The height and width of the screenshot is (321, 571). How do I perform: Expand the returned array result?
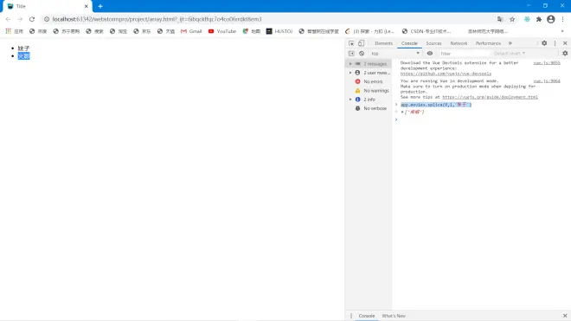(402, 112)
